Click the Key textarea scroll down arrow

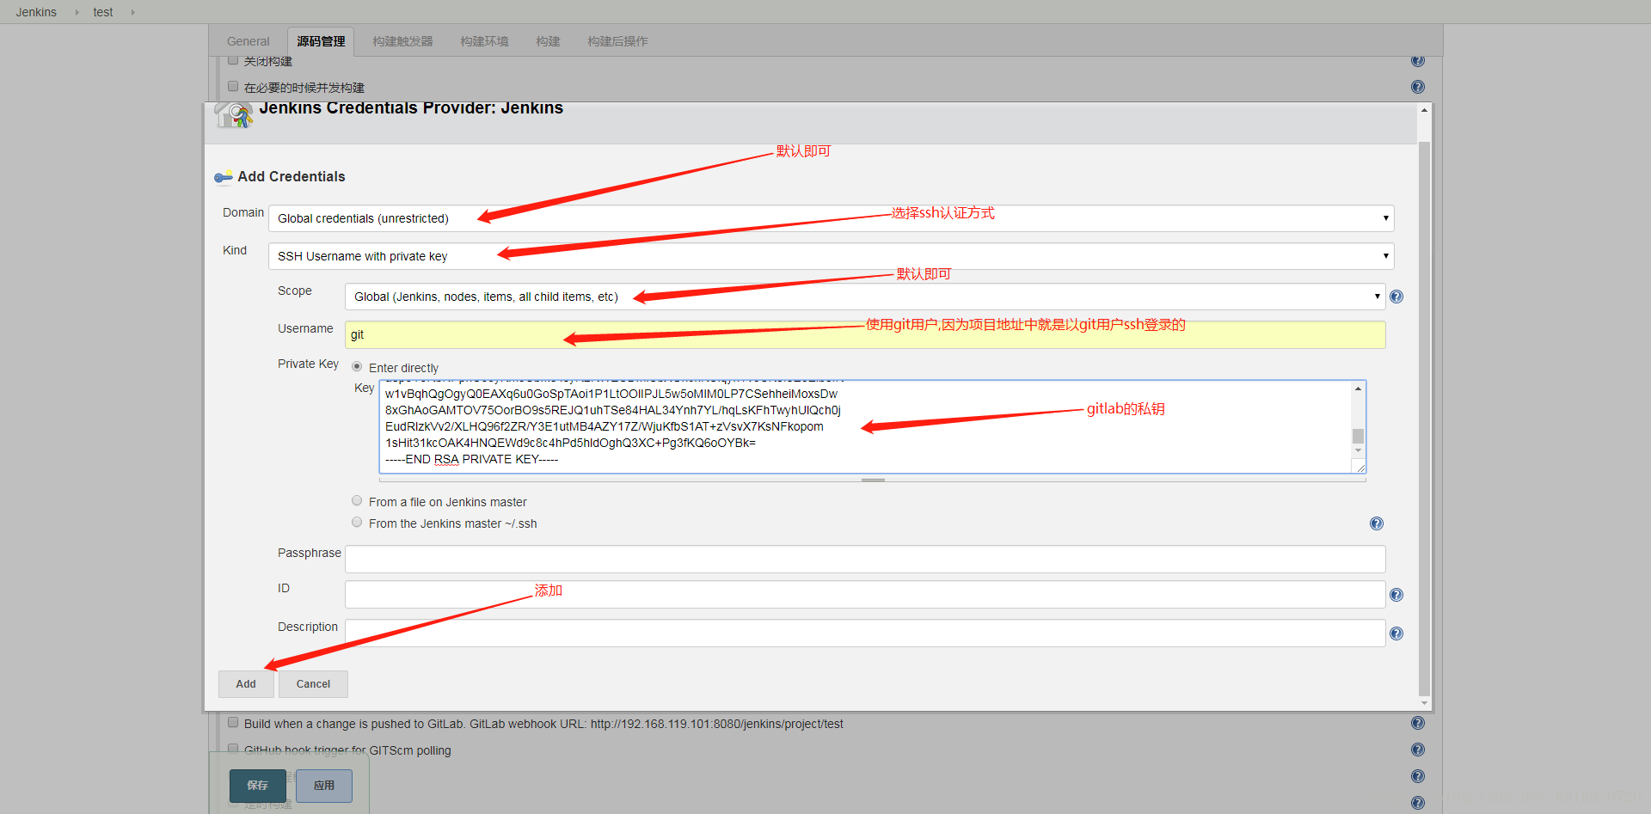[1358, 450]
